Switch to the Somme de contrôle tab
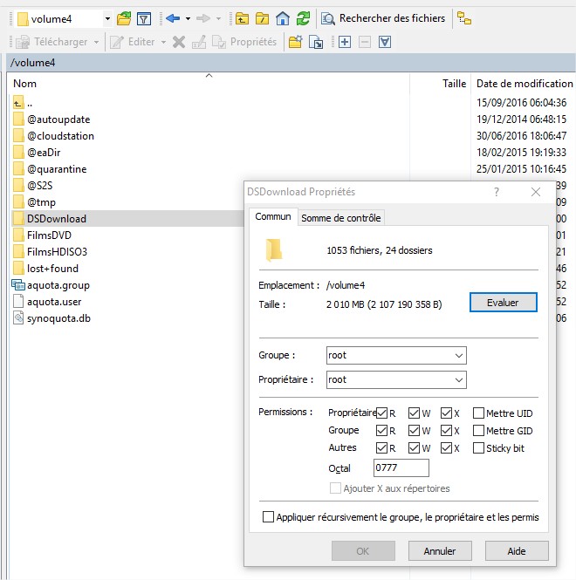 click(x=340, y=218)
